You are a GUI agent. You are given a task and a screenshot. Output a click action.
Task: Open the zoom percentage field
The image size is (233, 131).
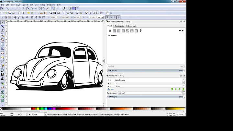pos(181,114)
